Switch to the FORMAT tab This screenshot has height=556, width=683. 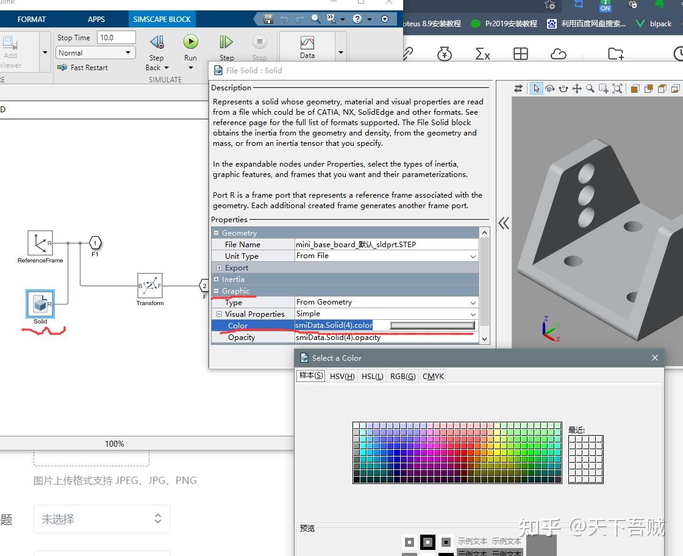tap(31, 19)
